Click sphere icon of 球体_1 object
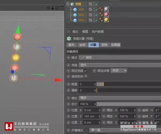This screenshot has width=161, height=134. [x=75, y=20]
